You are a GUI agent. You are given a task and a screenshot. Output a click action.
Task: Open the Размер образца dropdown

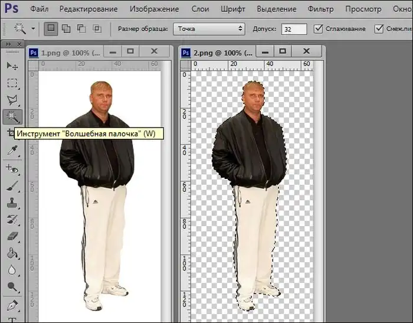tap(209, 28)
